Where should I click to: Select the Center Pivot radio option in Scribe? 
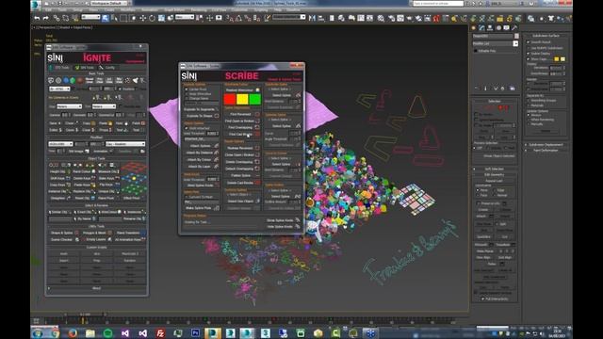tap(187, 89)
